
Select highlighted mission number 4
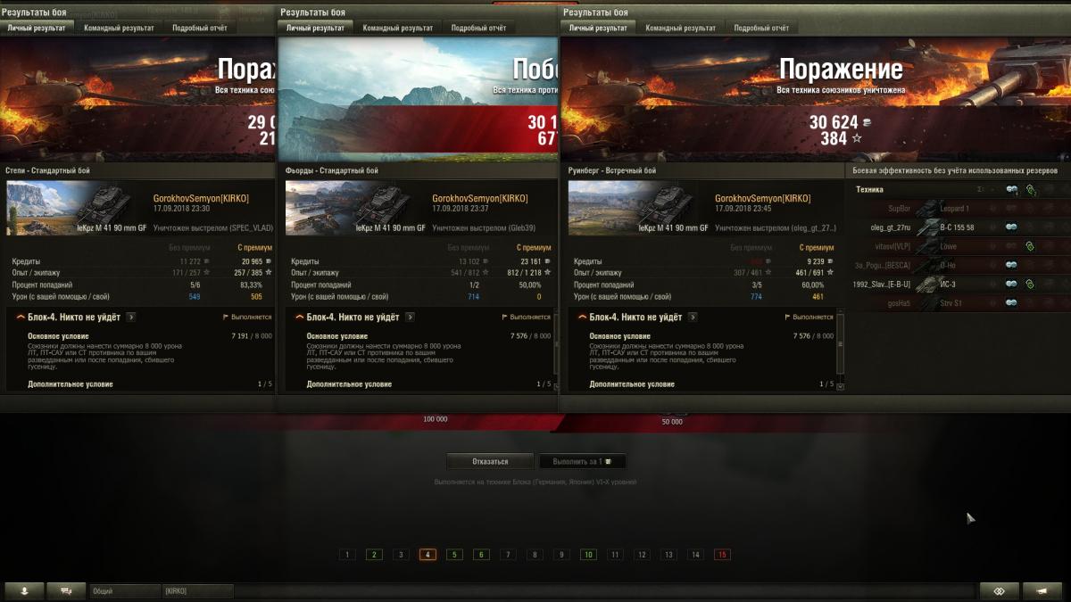click(x=428, y=555)
